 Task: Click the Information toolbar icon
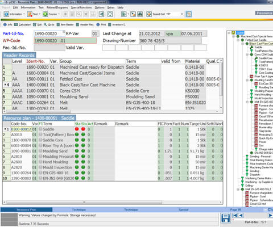coord(6,14)
